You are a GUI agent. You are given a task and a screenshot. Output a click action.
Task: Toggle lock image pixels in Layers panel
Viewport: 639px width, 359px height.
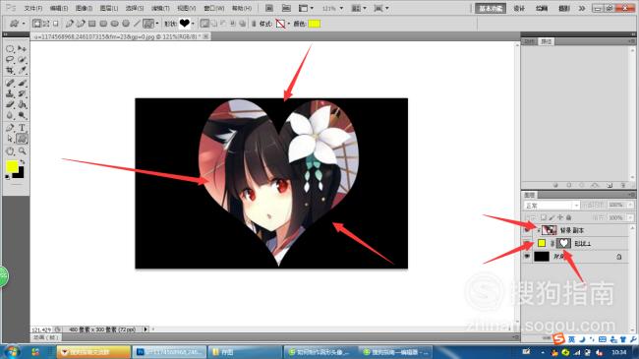click(552, 217)
